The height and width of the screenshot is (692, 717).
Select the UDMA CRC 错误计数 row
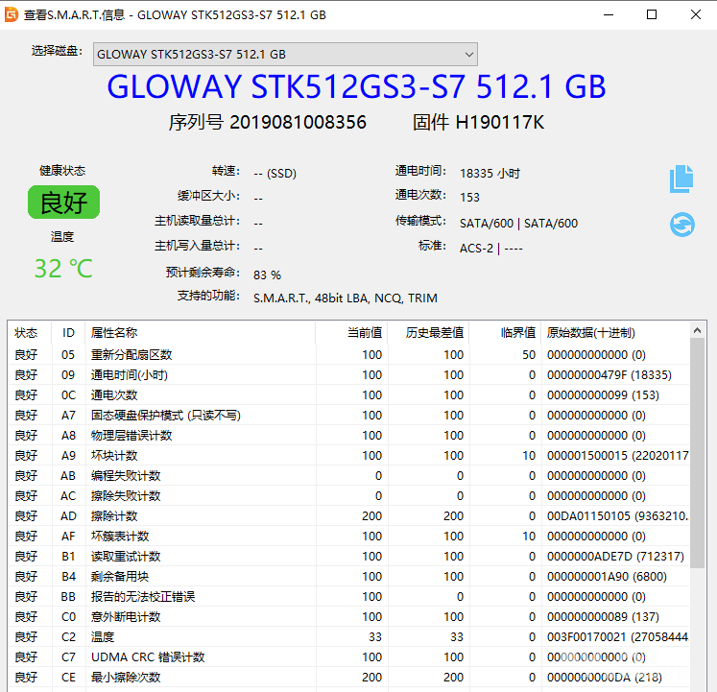pyautogui.click(x=146, y=657)
